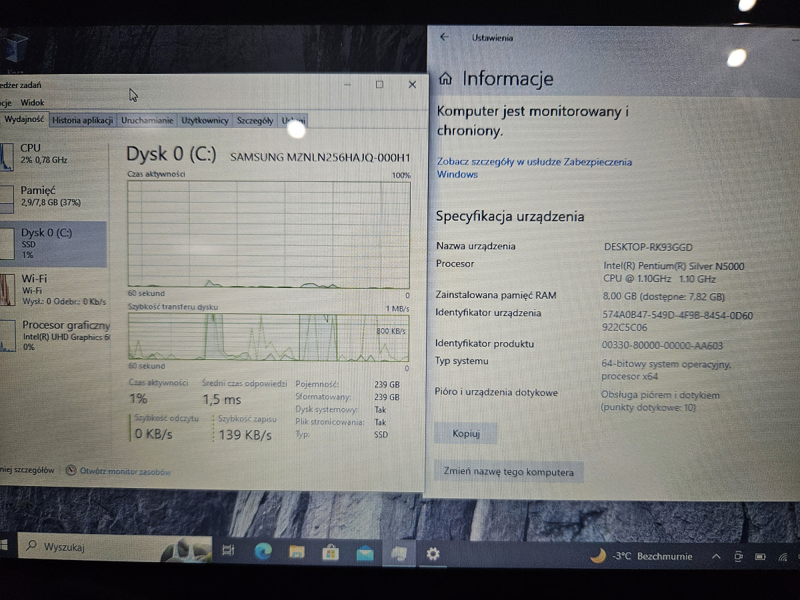Click the device name DESKTOP-RK93GGD

click(x=648, y=247)
